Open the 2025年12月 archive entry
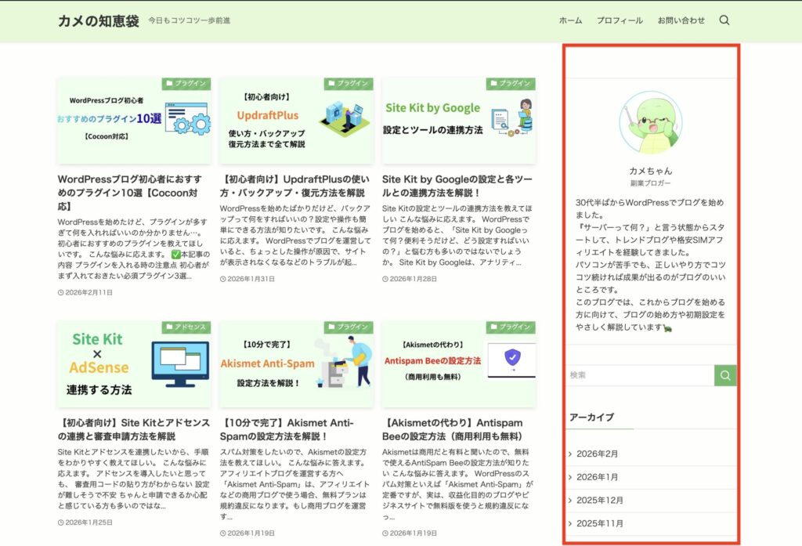Viewport: 802px width, 546px height. [x=599, y=500]
